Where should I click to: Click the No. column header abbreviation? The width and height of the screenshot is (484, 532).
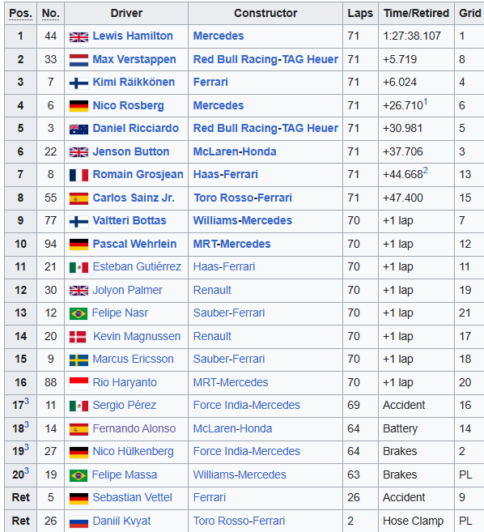pyautogui.click(x=50, y=13)
